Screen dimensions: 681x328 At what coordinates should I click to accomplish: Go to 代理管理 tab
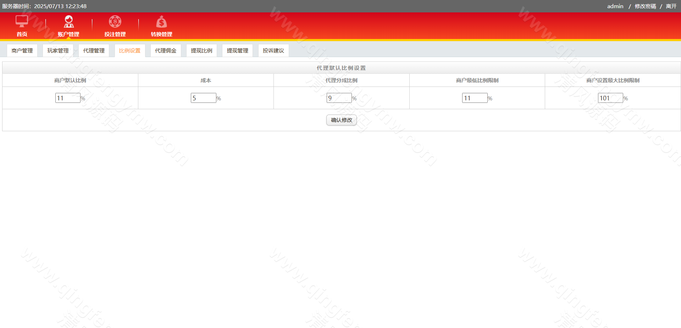click(x=94, y=51)
